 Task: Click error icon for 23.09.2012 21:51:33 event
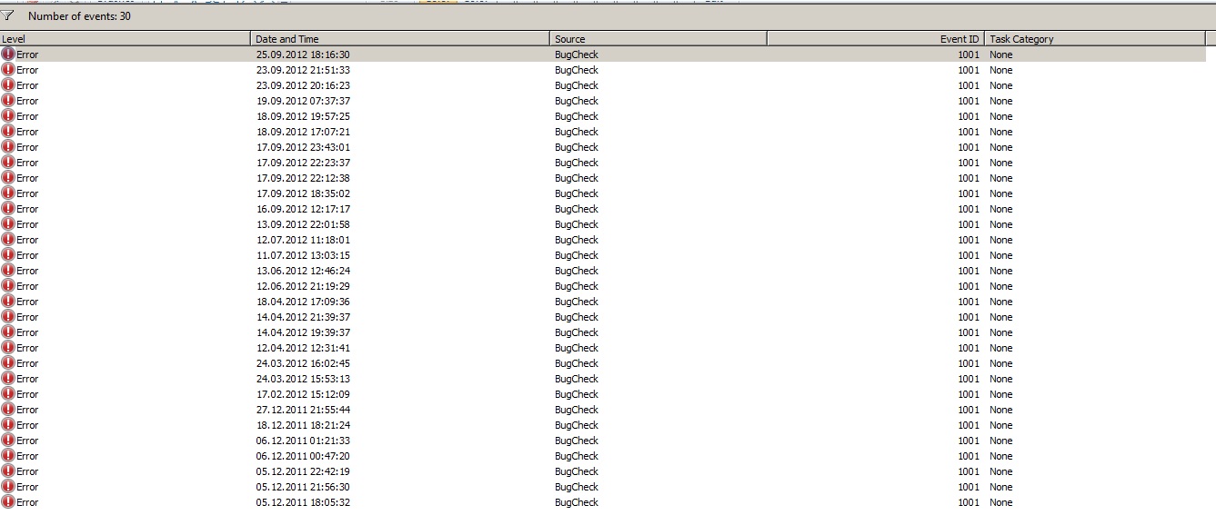point(8,70)
